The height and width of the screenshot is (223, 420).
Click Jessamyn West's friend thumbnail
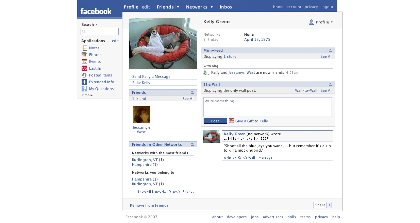point(141,115)
